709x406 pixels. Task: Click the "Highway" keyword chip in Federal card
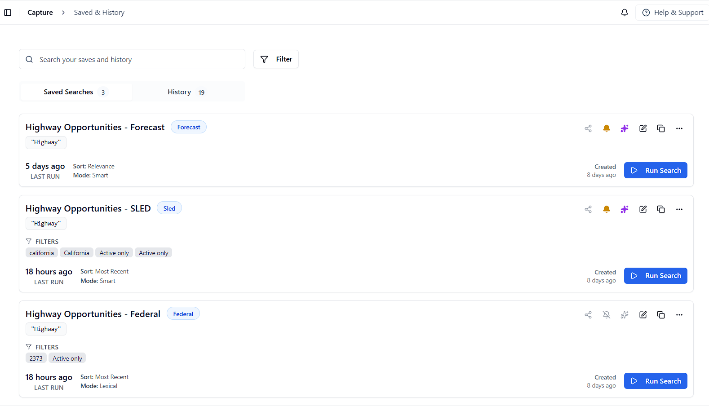click(46, 329)
